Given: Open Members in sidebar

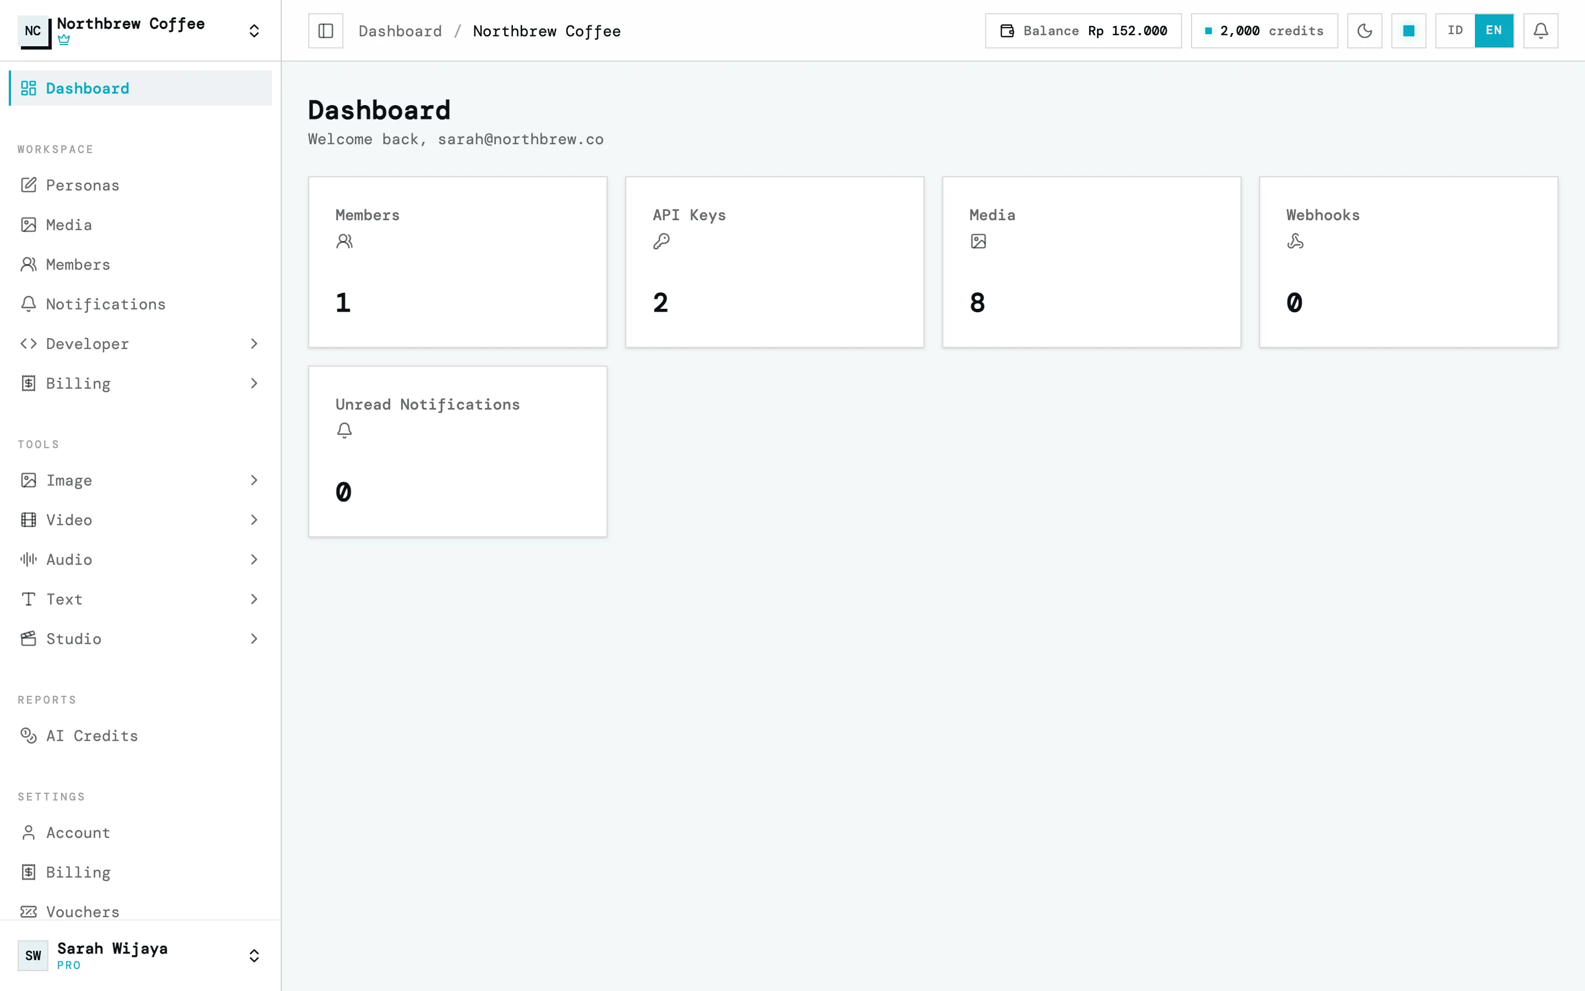Looking at the screenshot, I should pos(140,264).
